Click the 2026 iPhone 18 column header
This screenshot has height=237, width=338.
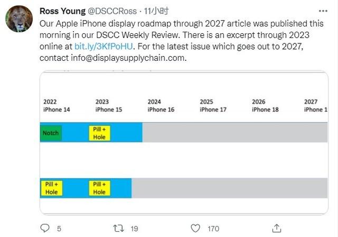265,106
